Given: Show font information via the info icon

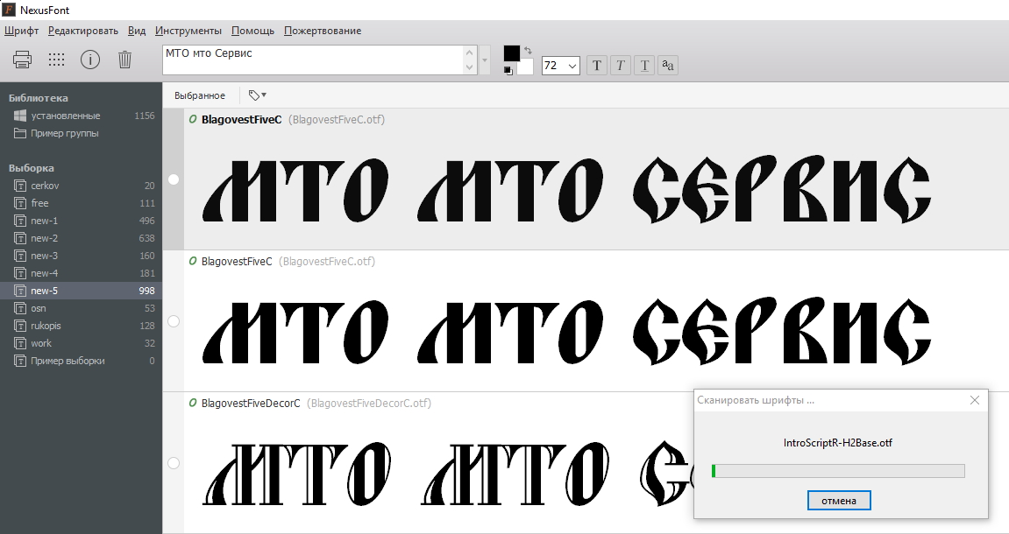Looking at the screenshot, I should (90, 60).
